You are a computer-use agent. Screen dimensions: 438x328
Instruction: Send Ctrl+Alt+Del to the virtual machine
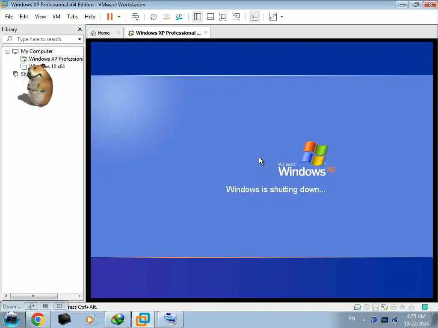pos(135,17)
